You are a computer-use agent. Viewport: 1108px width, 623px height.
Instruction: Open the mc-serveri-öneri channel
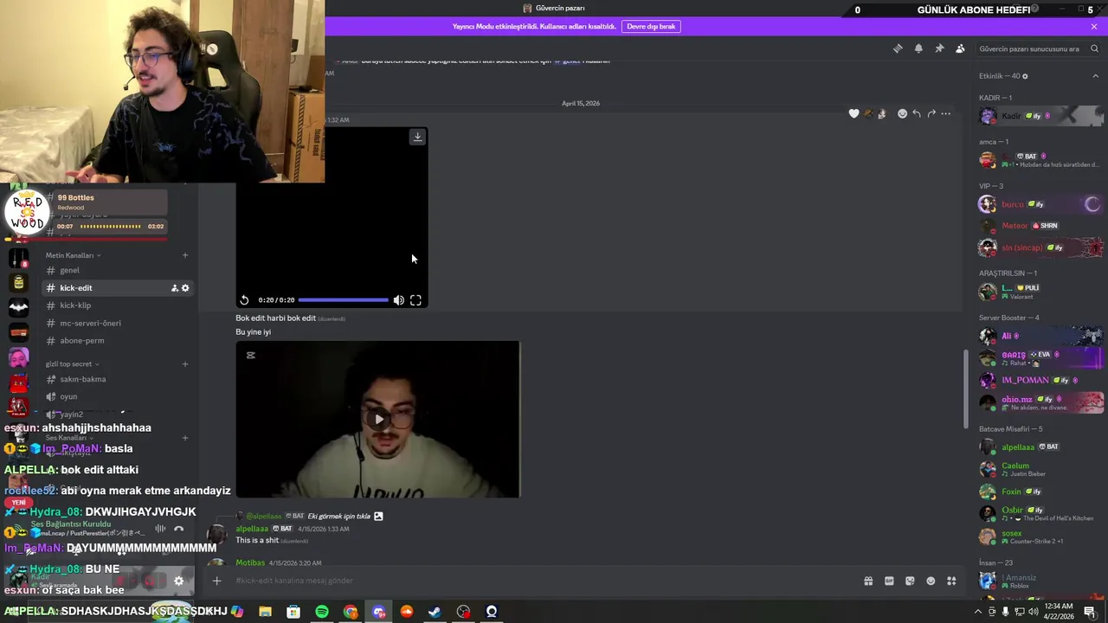[x=117, y=323]
